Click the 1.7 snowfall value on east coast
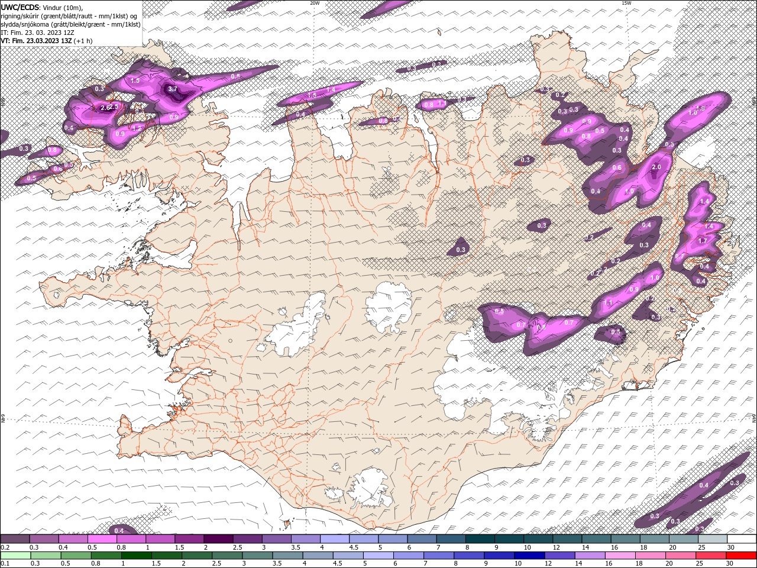 click(x=703, y=241)
